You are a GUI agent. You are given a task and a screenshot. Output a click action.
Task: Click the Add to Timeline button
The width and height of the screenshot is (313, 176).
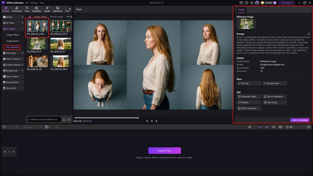coord(300,120)
